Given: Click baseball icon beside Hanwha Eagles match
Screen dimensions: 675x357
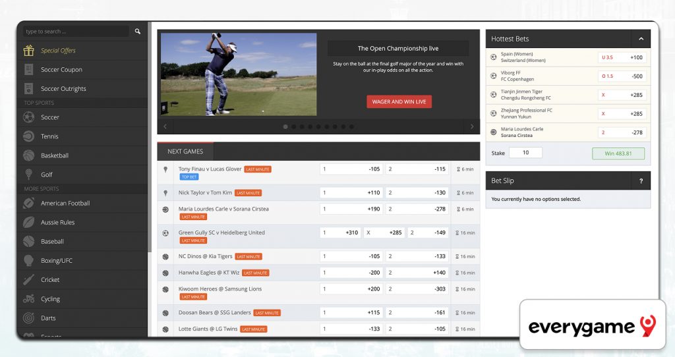Looking at the screenshot, I should click(165, 273).
